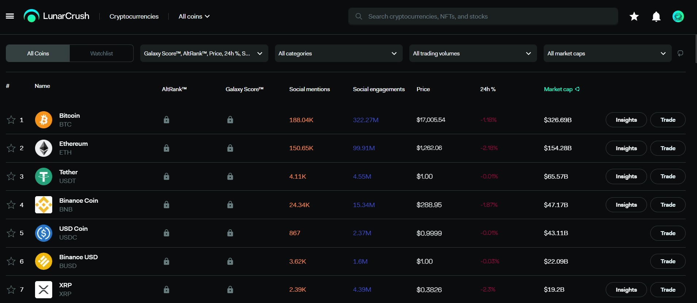
Task: Star Ethereum to add to watchlist
Action: coord(11,148)
